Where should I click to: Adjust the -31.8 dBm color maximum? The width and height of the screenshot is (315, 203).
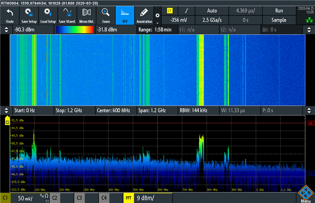click(116, 30)
